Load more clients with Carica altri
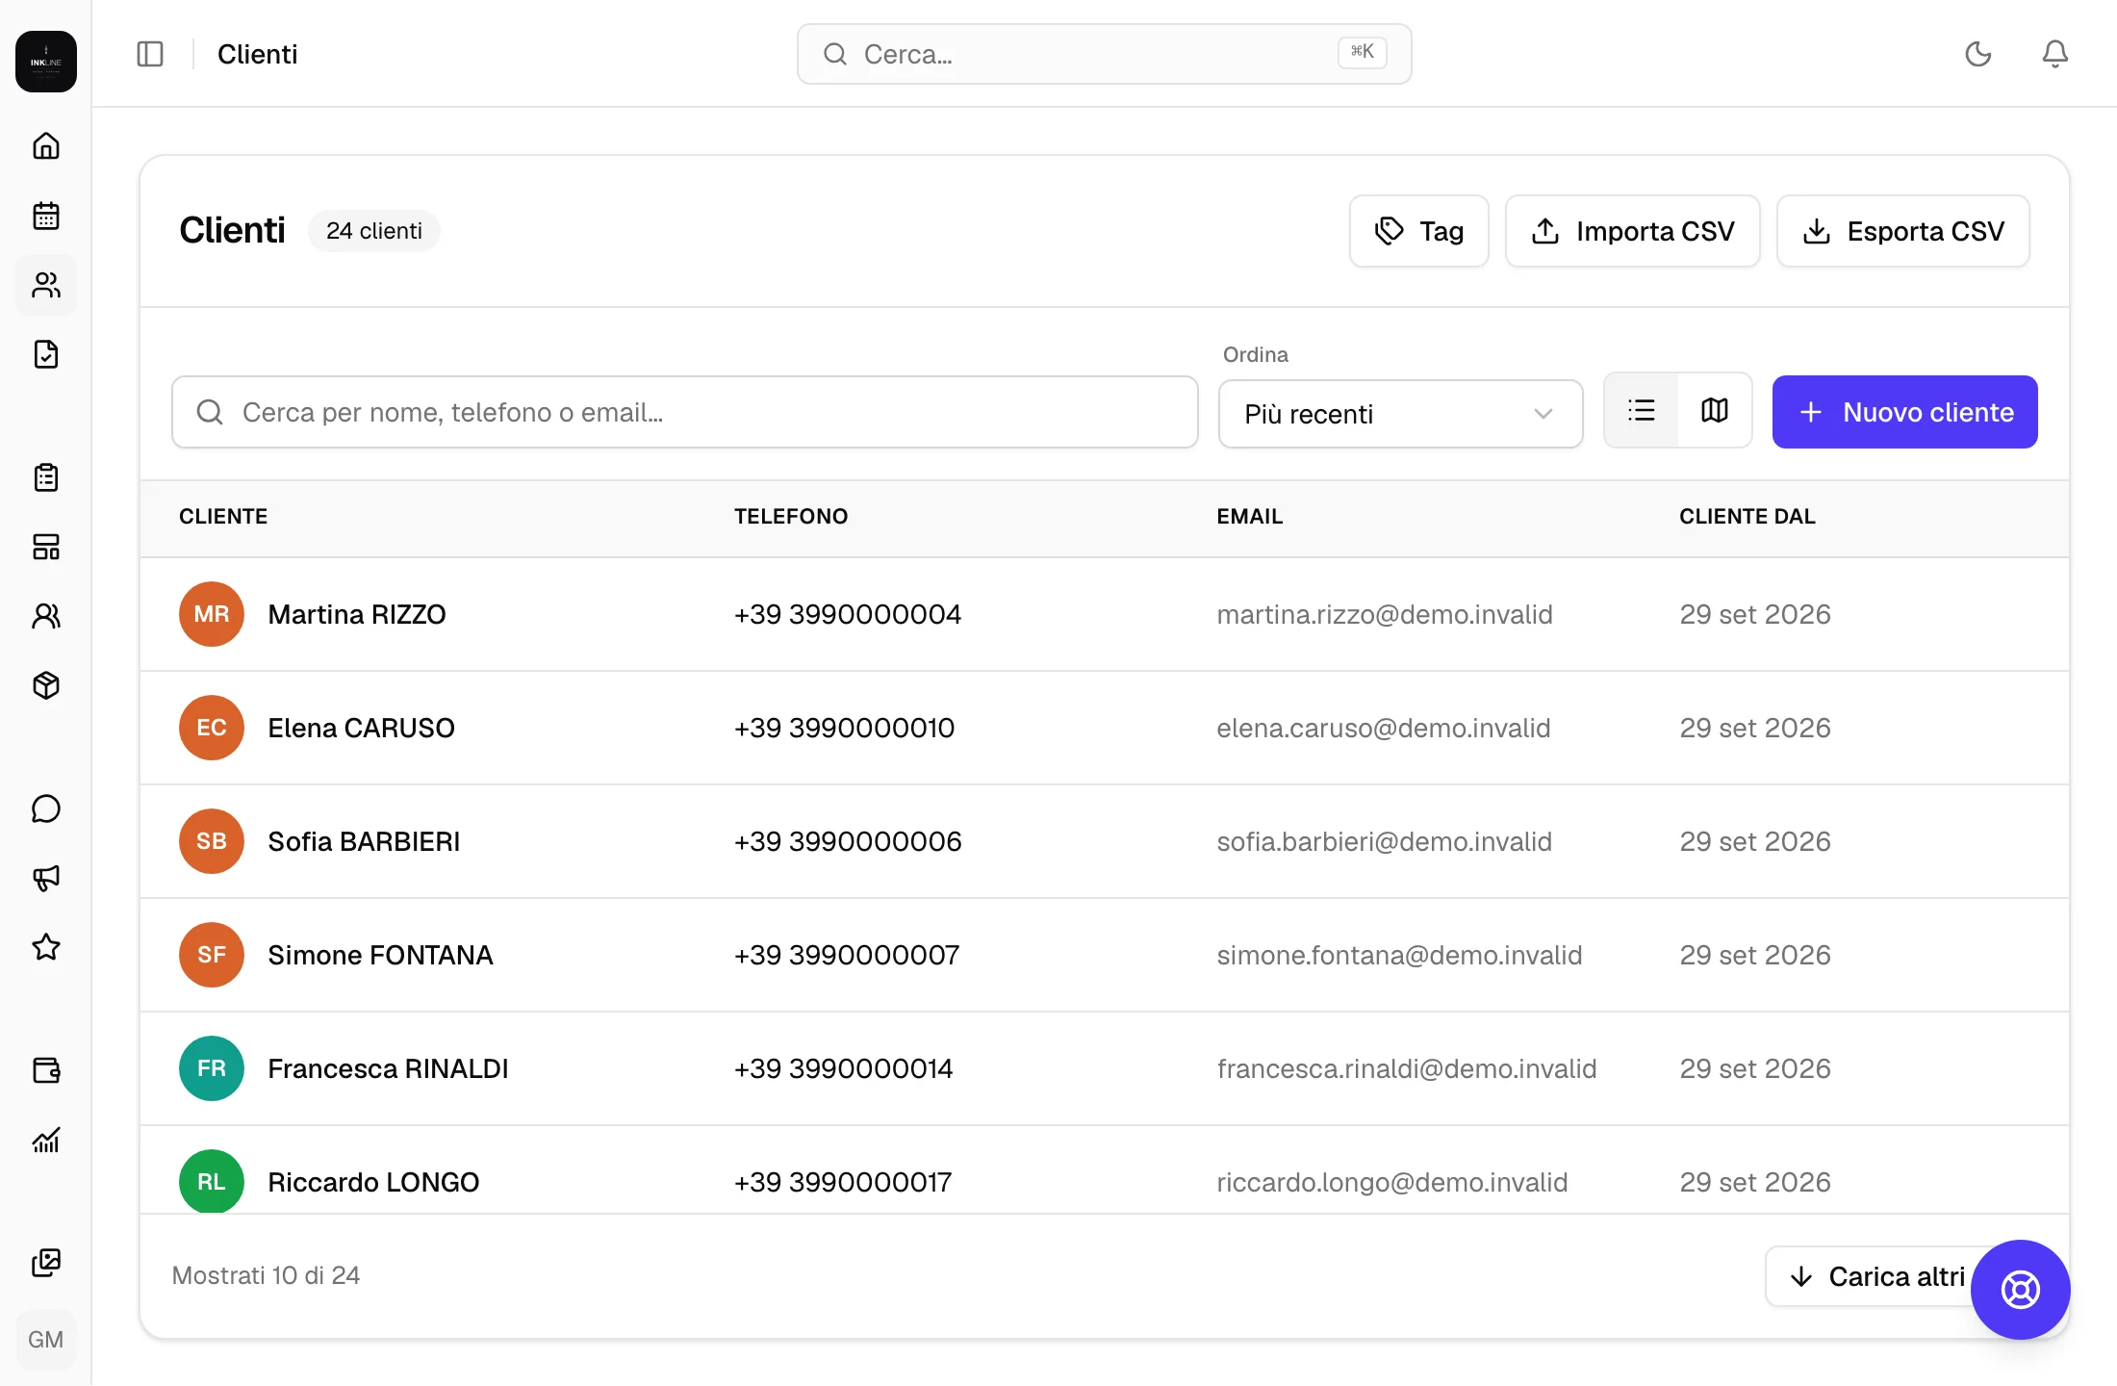The image size is (2117, 1386). click(x=1876, y=1276)
